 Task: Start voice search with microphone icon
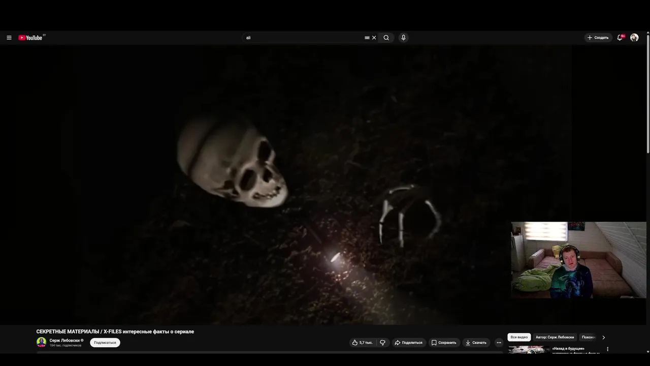[403, 38]
